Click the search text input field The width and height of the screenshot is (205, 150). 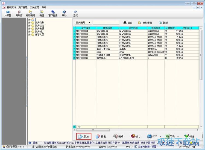click(106, 22)
